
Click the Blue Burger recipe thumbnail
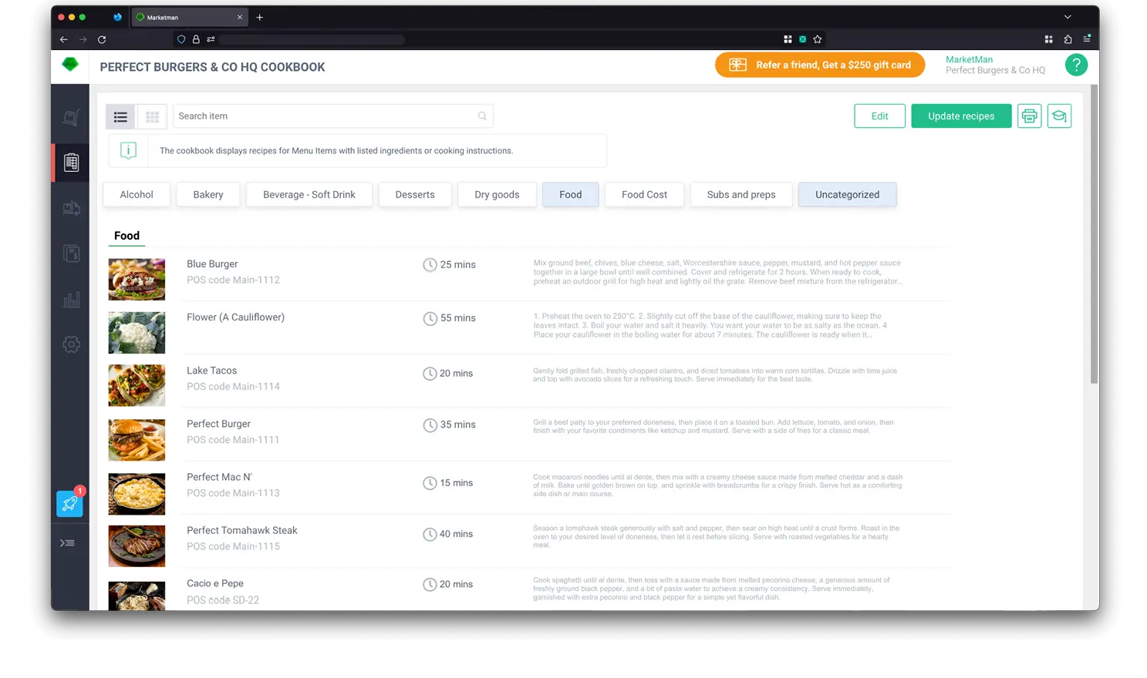pos(137,279)
